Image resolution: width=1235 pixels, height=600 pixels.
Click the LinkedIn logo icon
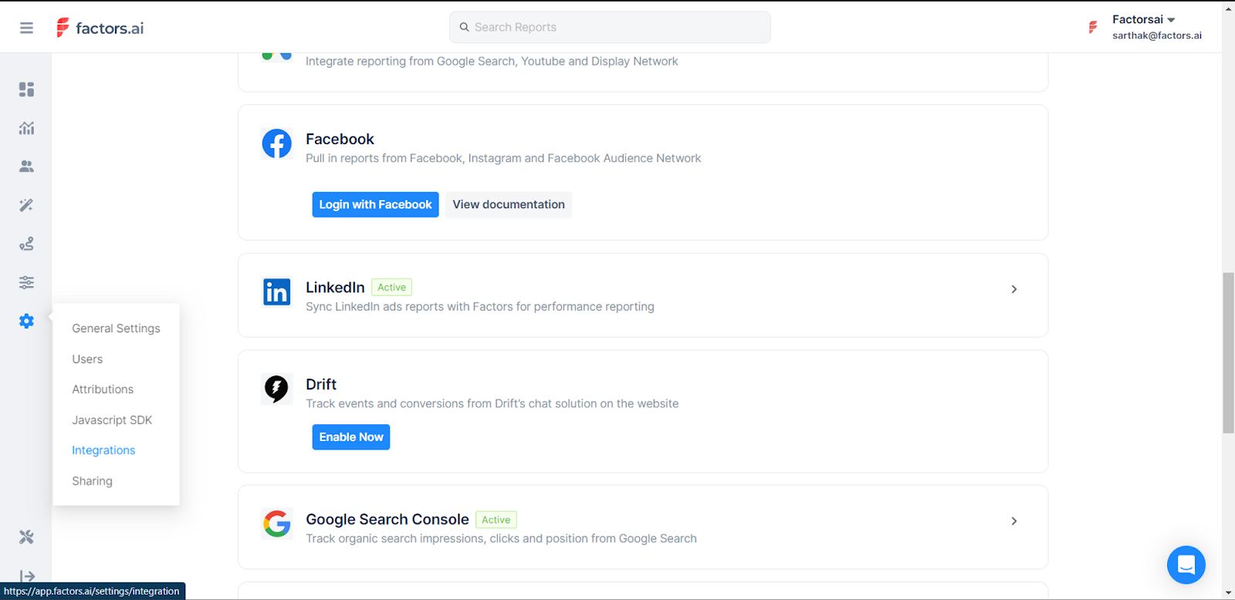[276, 292]
